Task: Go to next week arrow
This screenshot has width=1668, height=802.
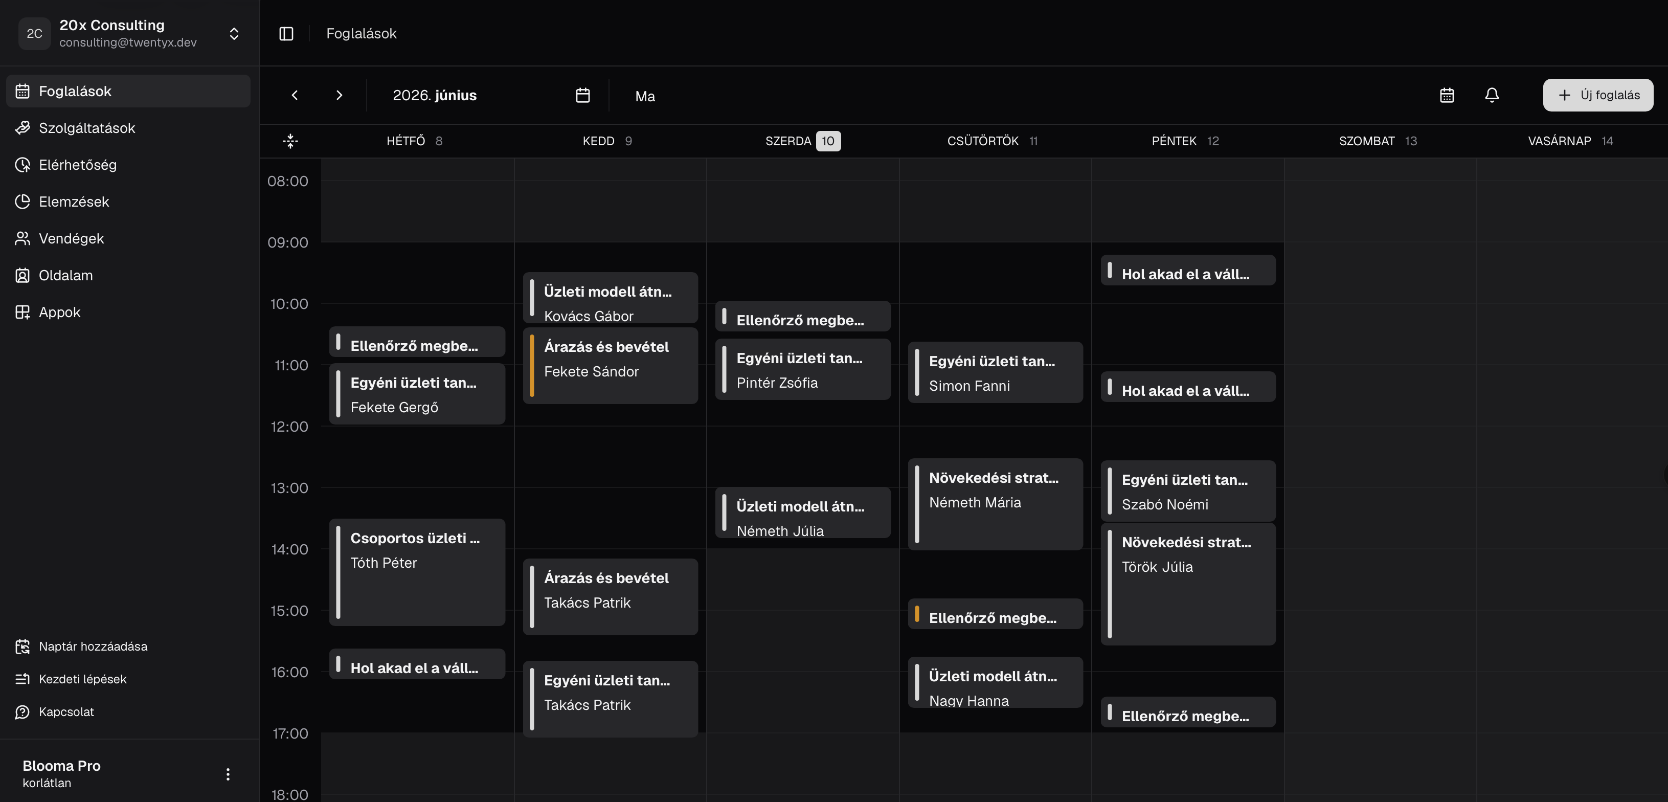Action: (340, 95)
